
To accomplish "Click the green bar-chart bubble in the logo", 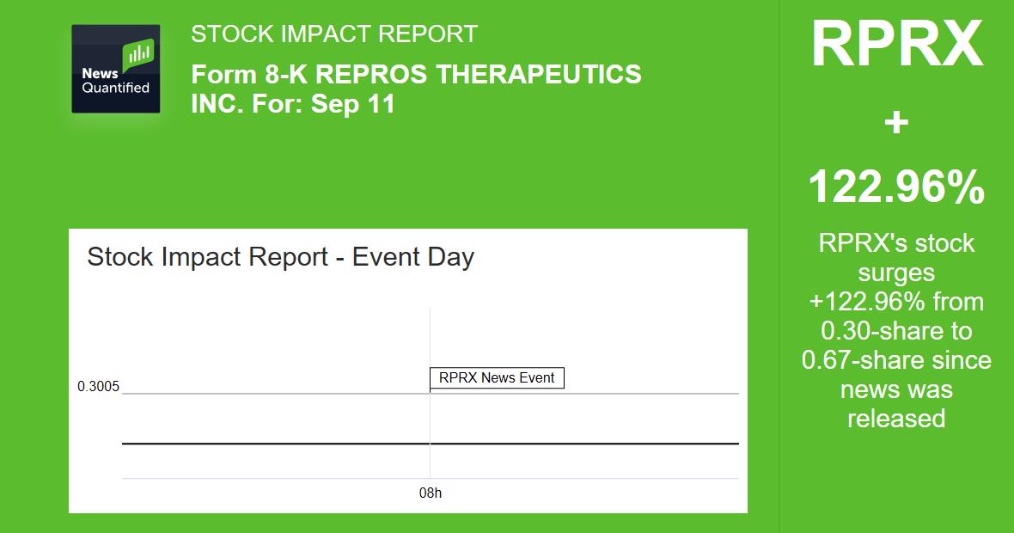I will click(x=139, y=56).
